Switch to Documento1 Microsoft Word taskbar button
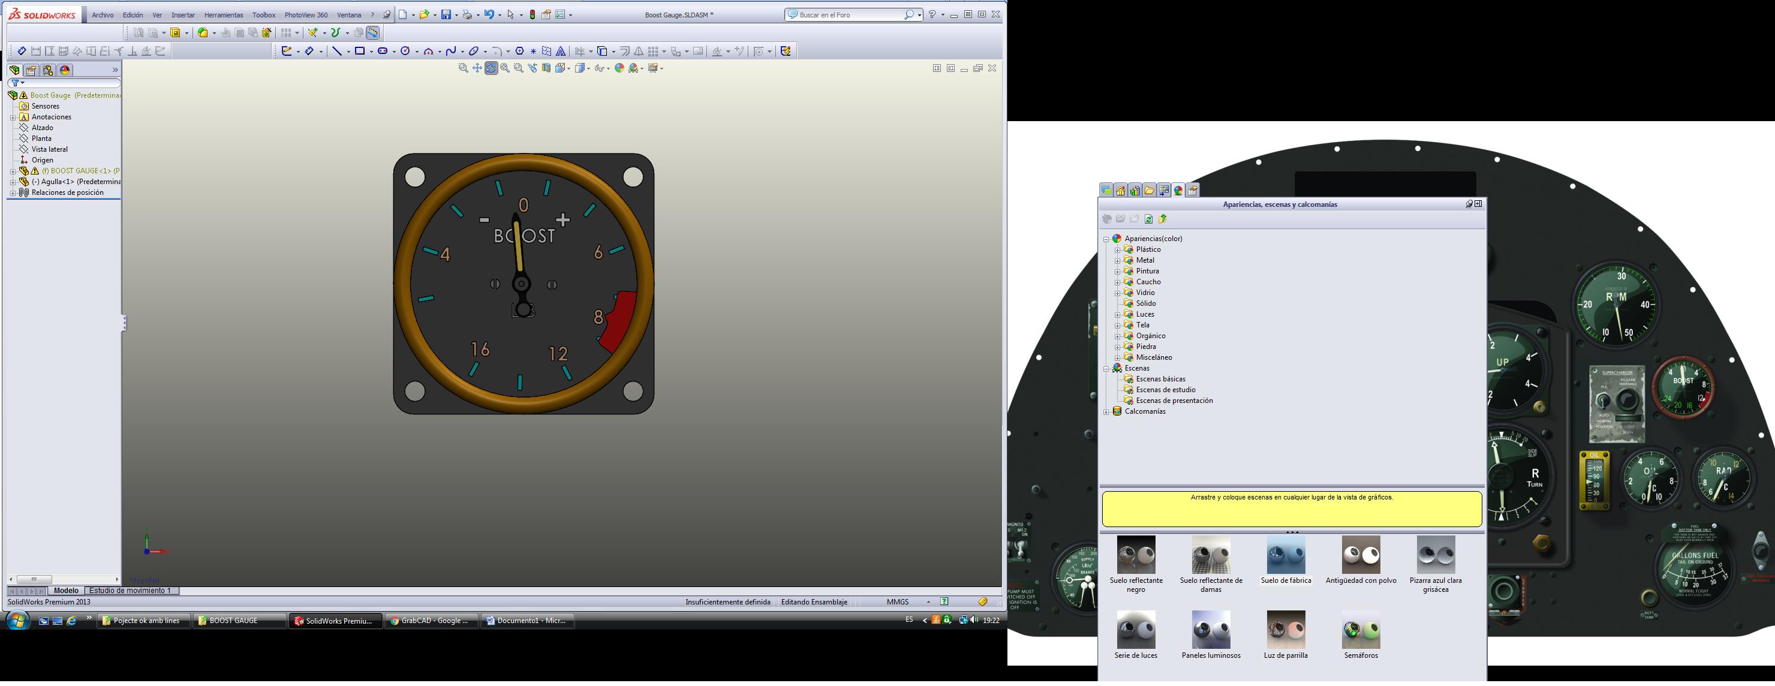 528,621
